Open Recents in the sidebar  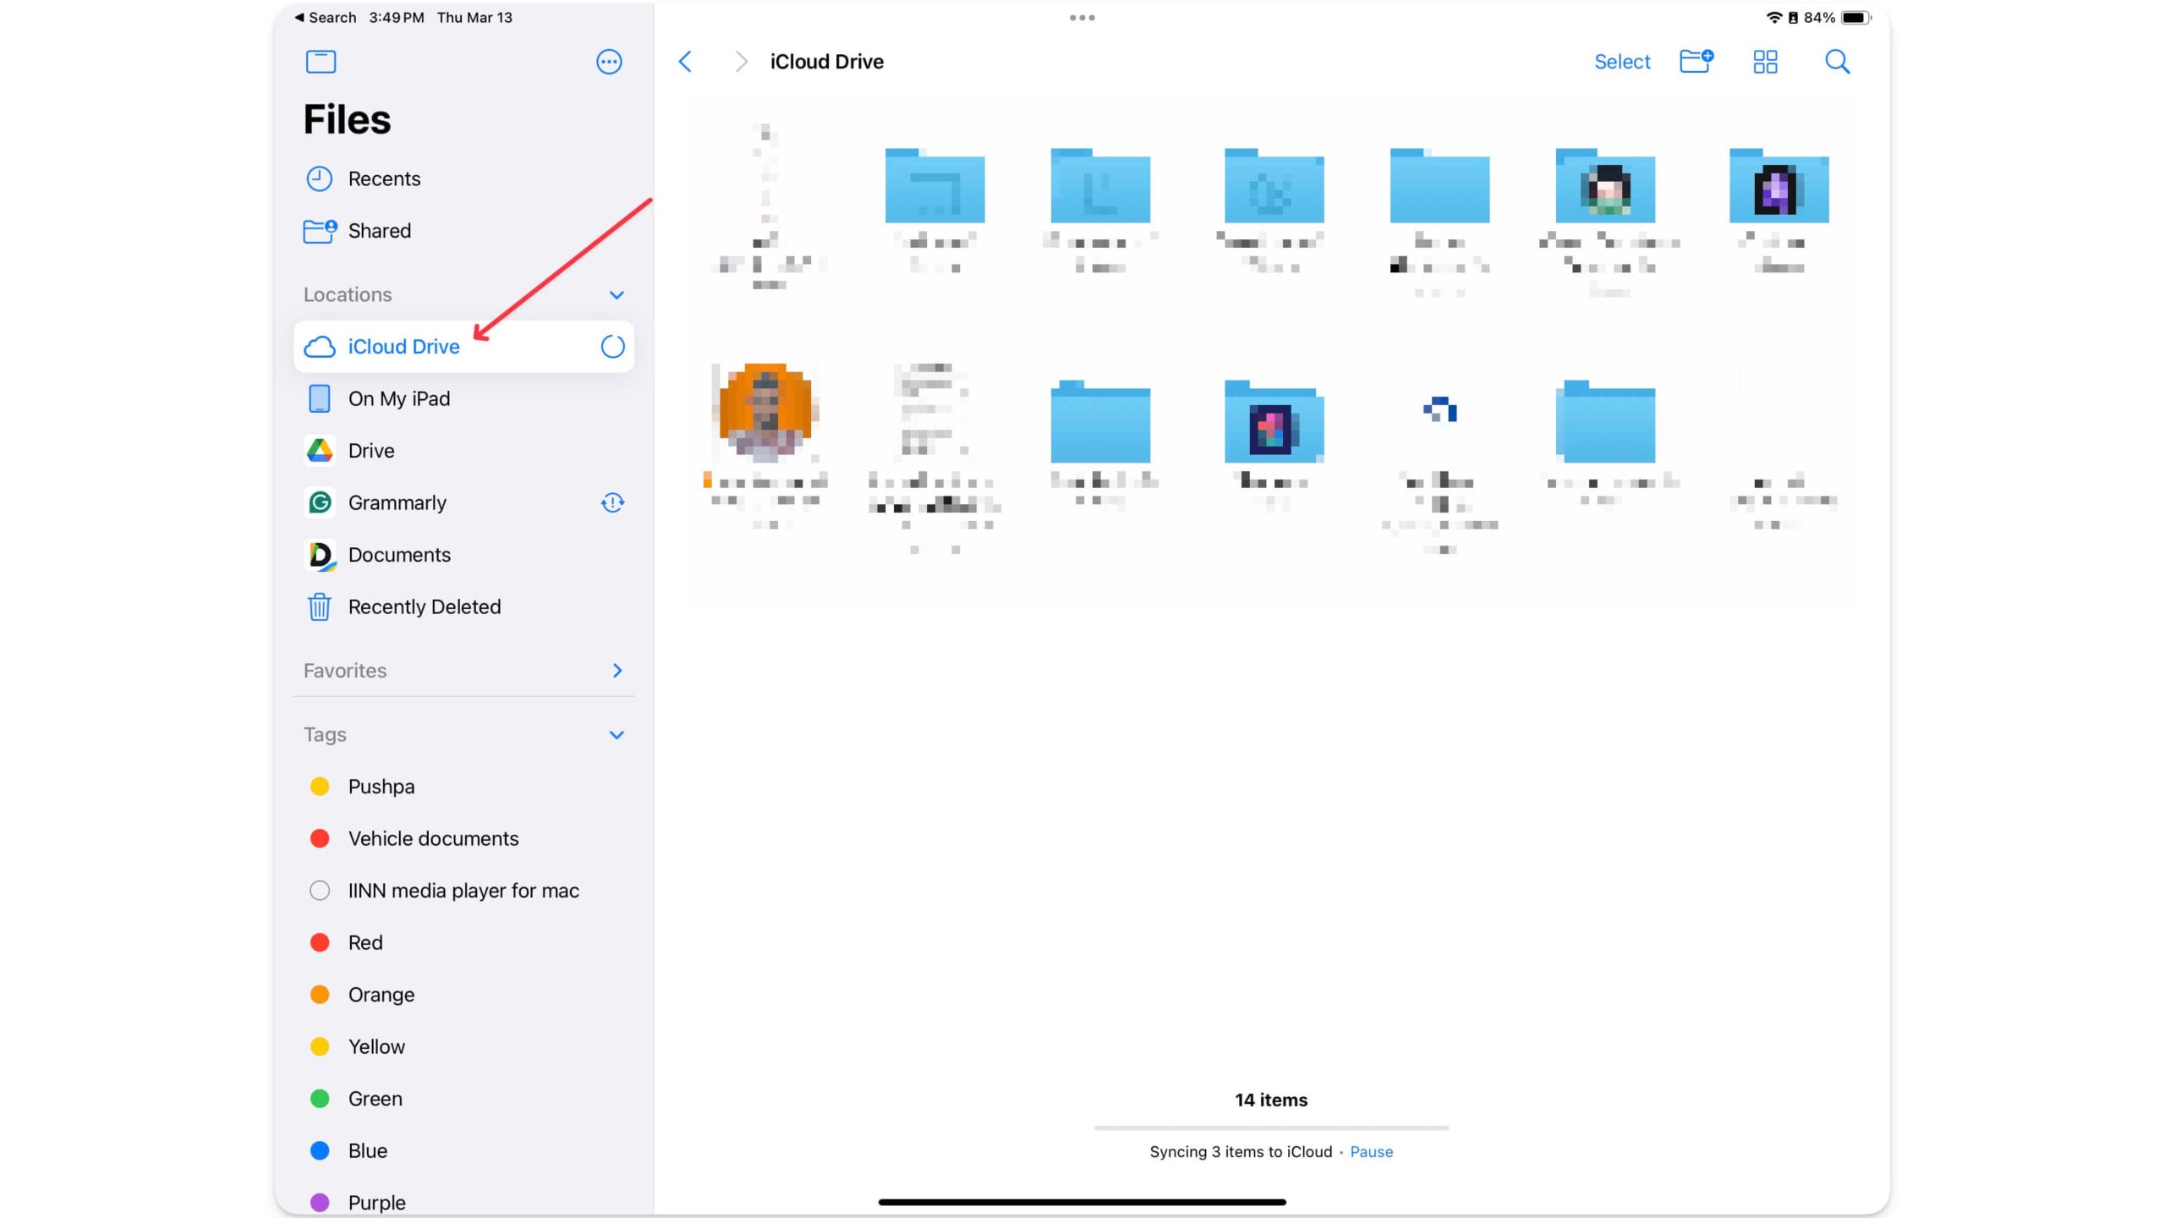(463, 178)
